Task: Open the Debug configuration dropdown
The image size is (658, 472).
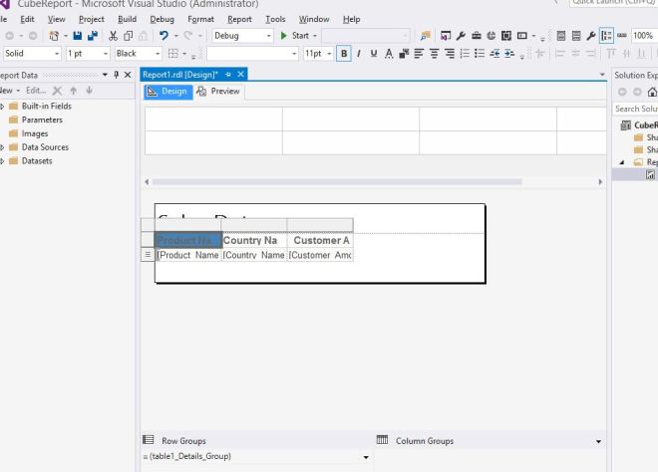Action: coord(268,36)
